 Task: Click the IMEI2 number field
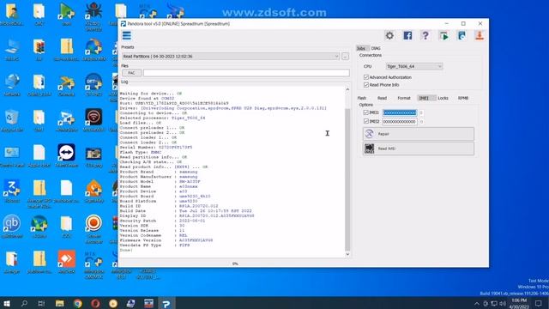click(400, 122)
